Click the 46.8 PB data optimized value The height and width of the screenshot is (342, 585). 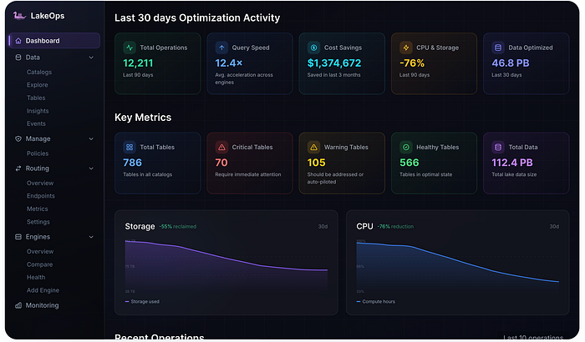[x=511, y=63]
